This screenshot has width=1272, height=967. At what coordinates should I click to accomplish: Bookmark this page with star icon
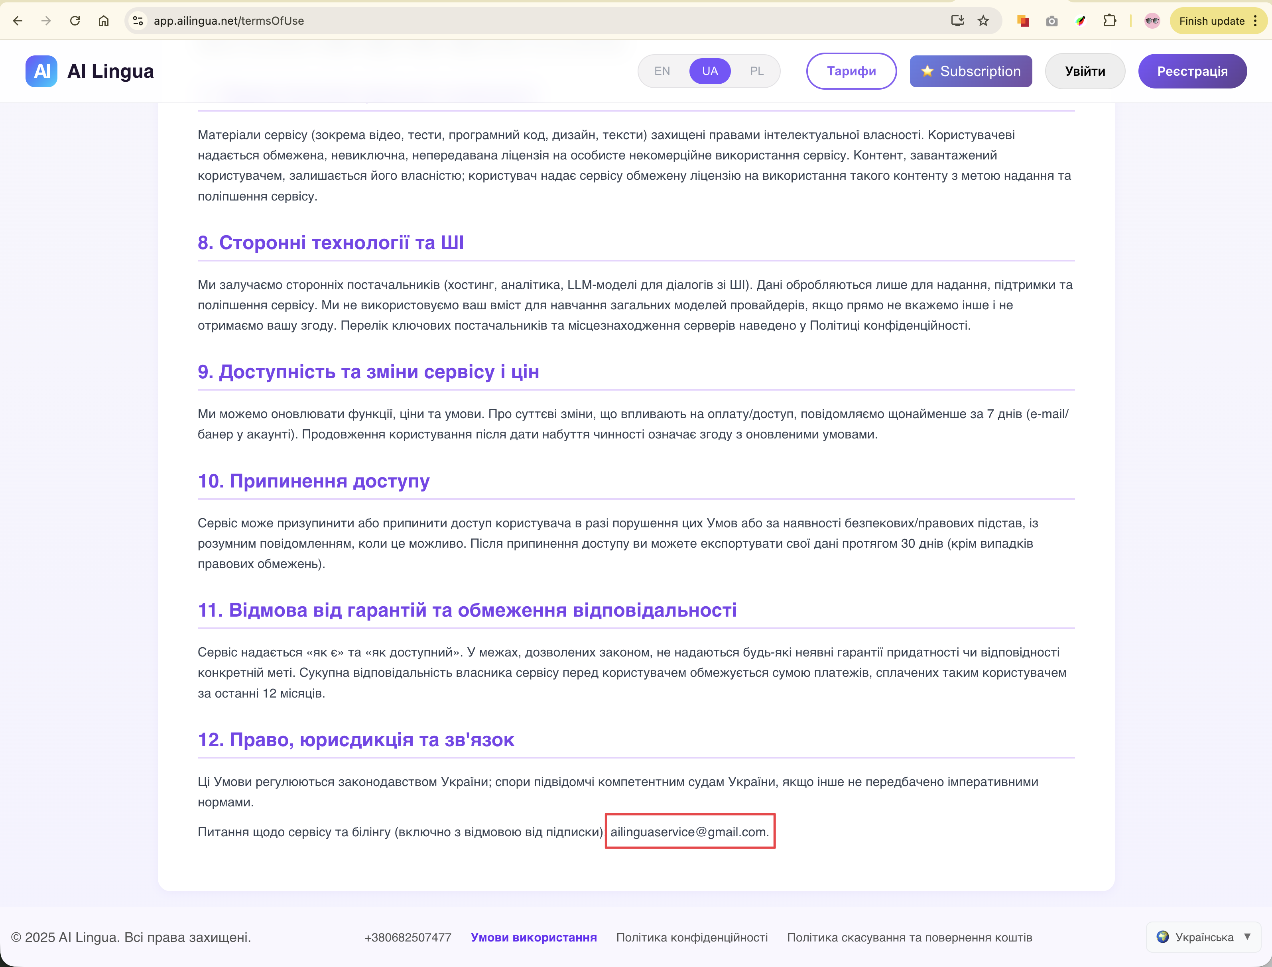tap(984, 21)
